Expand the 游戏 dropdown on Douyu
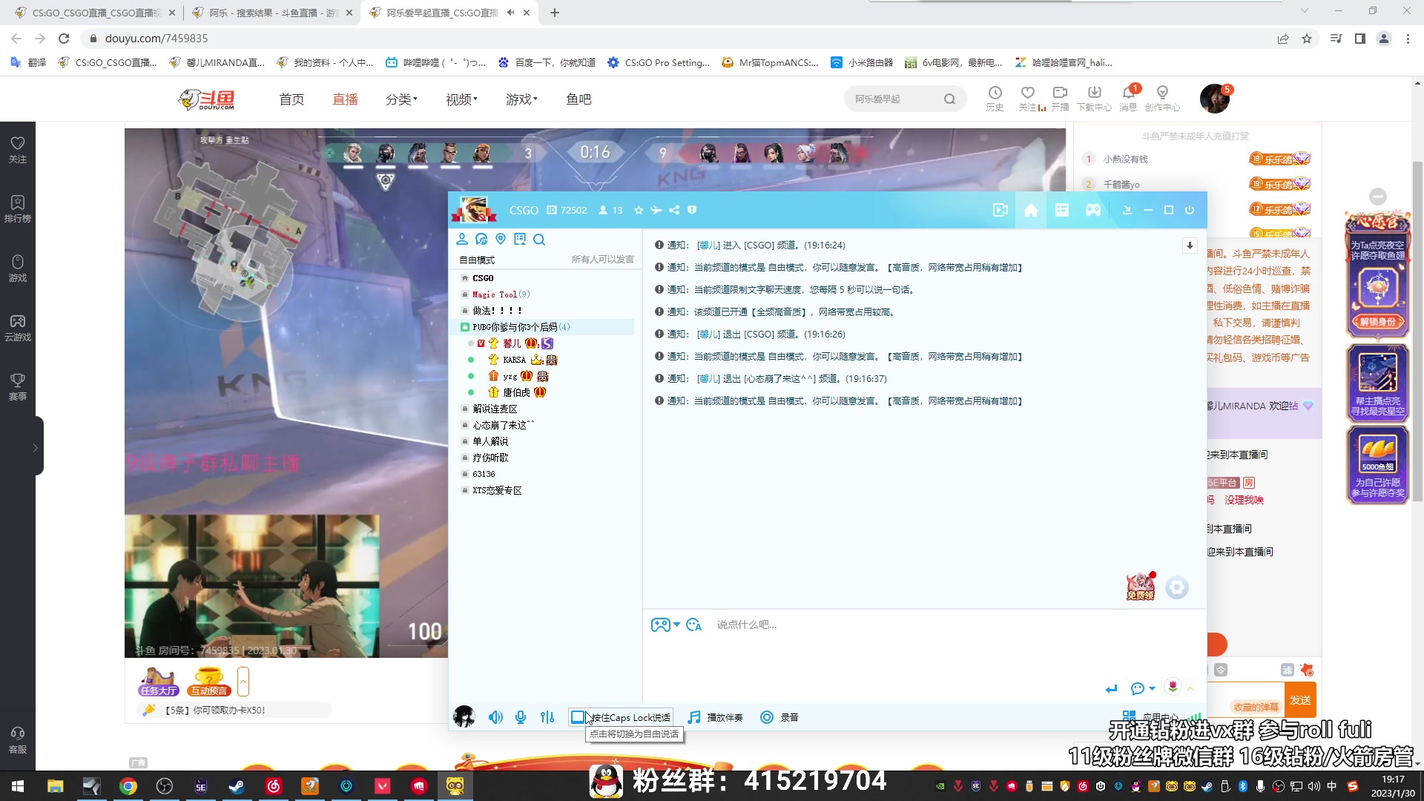The width and height of the screenshot is (1424, 801). click(521, 99)
